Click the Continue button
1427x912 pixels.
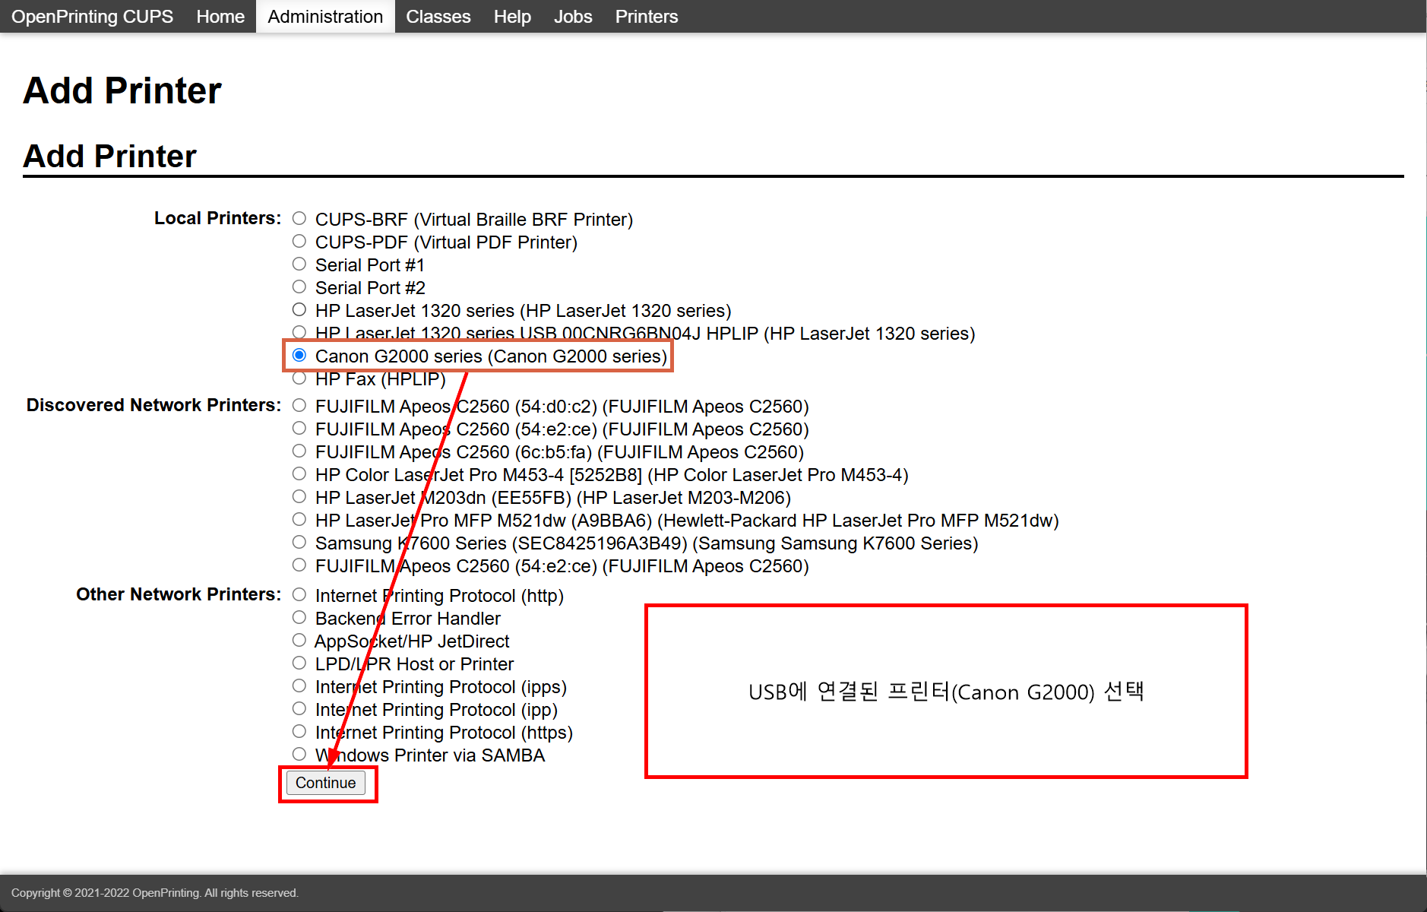coord(325,783)
